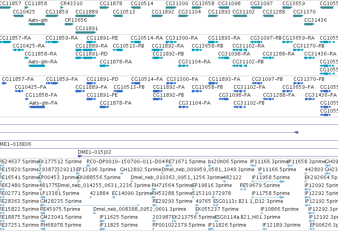Click the IP11625.5prime EST label
Image resolution: width=338 pixels, height=231 pixels.
pyautogui.click(x=119, y=217)
